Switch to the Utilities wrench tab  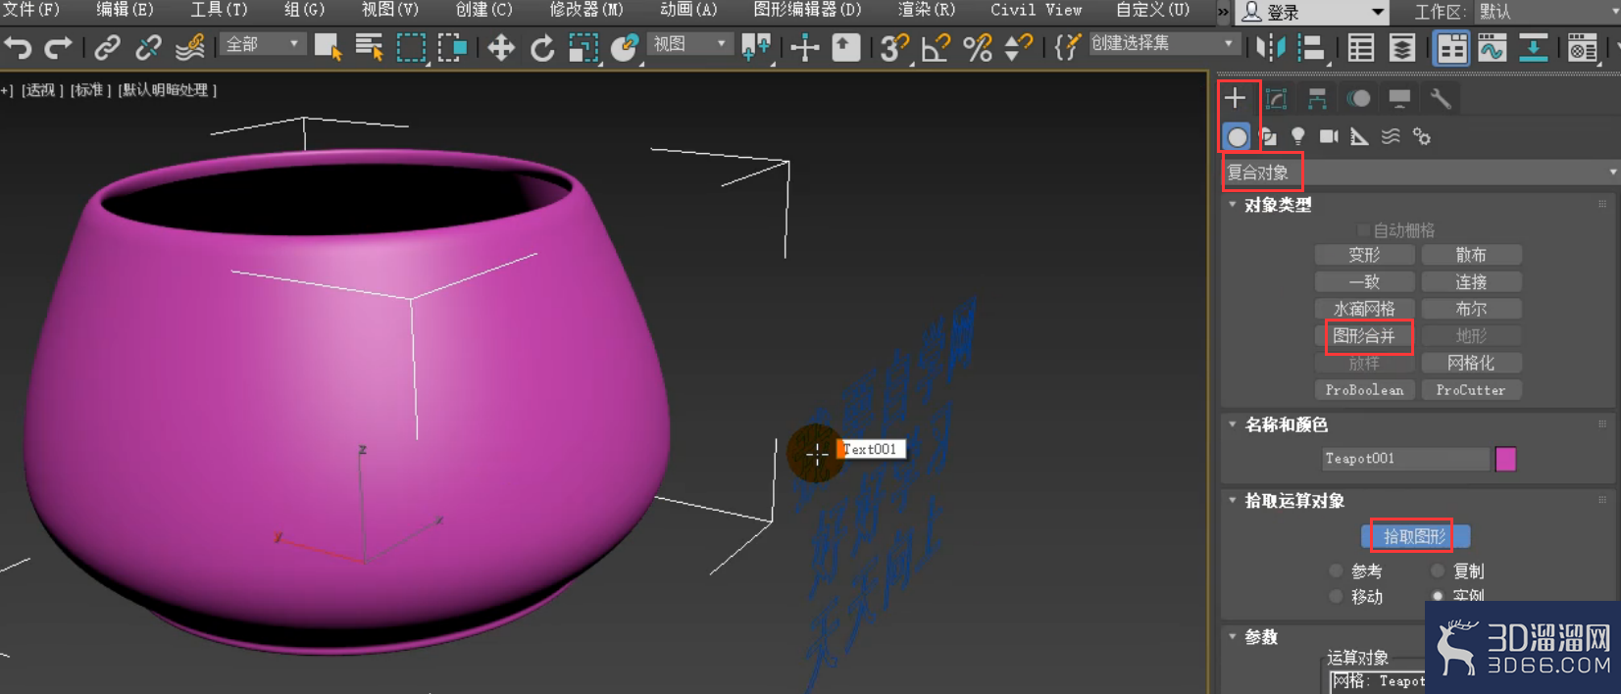(x=1440, y=98)
